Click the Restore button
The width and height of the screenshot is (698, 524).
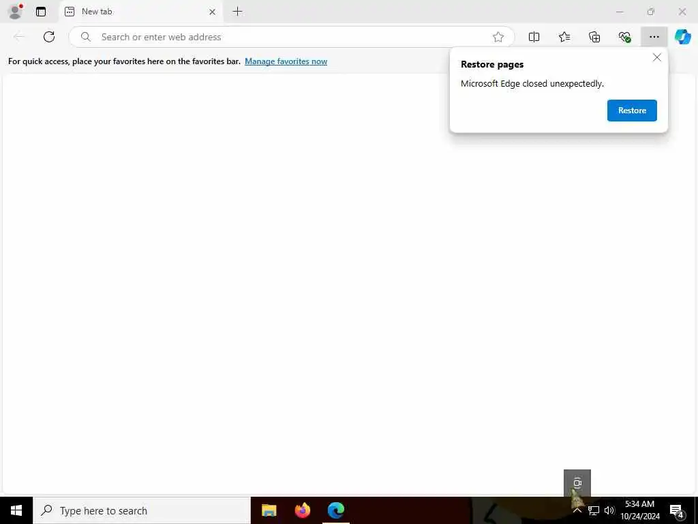pos(632,111)
